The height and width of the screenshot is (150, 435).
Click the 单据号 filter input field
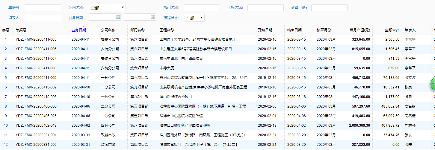pyautogui.click(x=43, y=8)
